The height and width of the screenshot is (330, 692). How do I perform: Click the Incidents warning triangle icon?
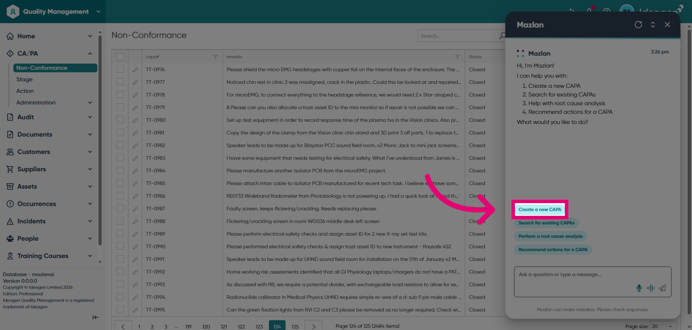[x=10, y=221]
